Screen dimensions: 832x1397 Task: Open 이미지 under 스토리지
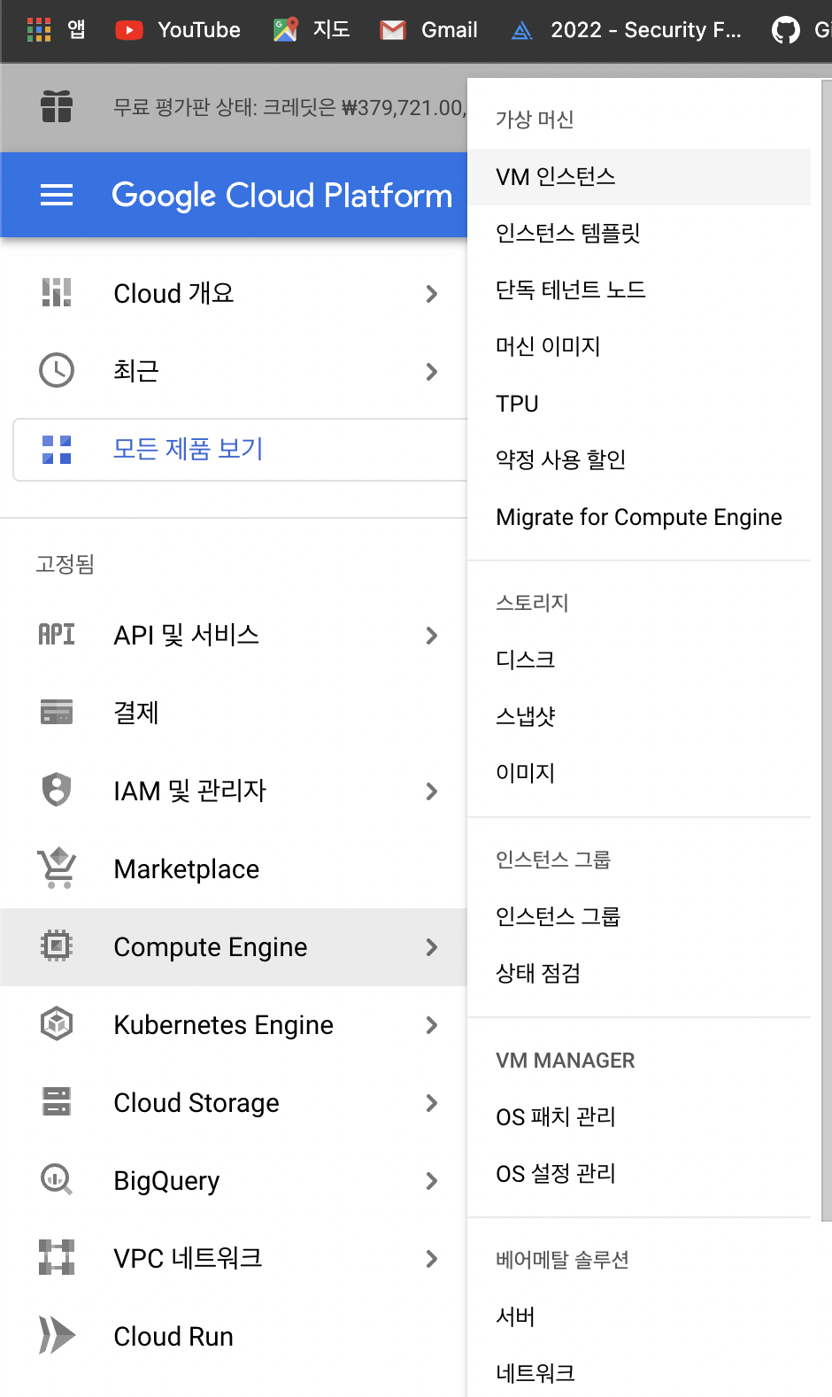click(639, 773)
